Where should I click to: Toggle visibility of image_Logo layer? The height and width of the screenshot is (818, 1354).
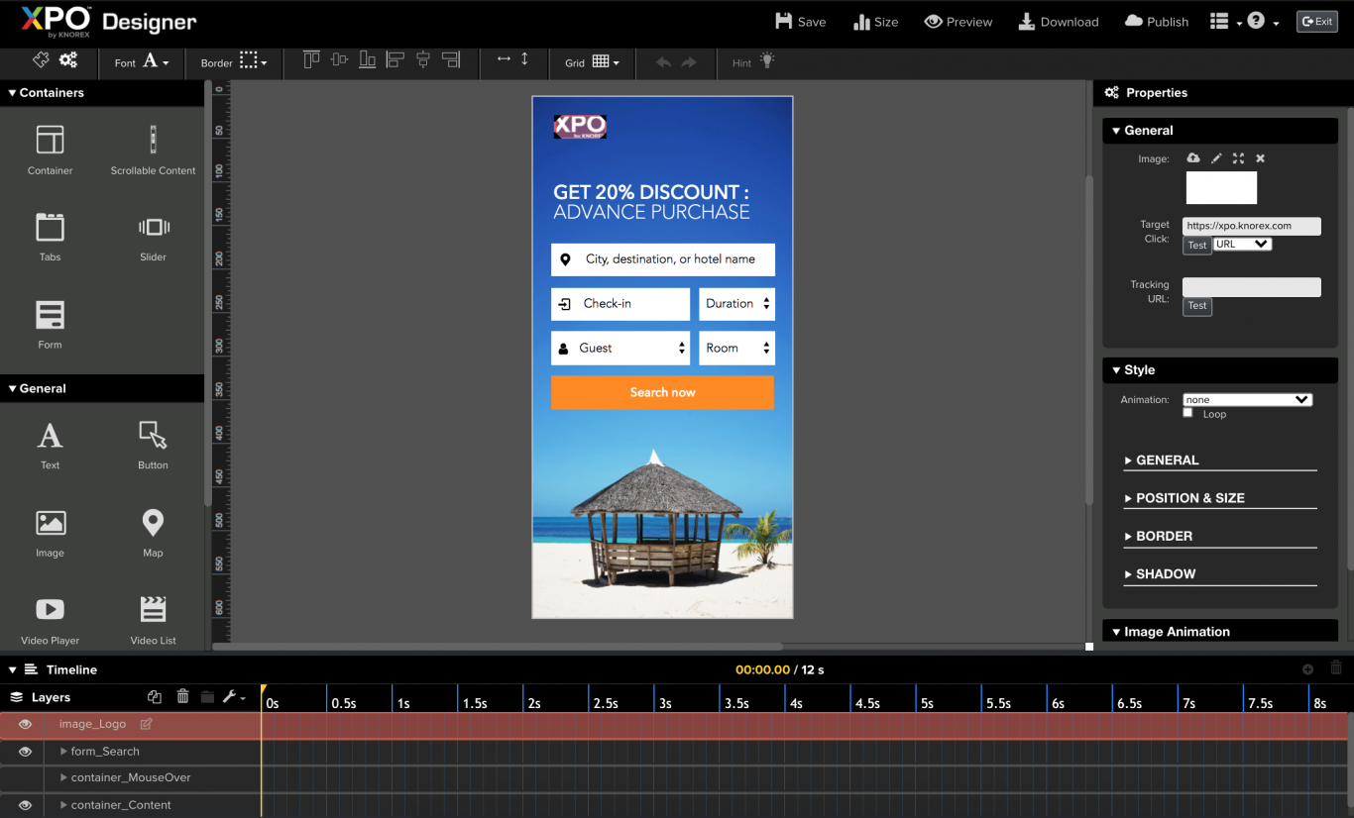[25, 724]
